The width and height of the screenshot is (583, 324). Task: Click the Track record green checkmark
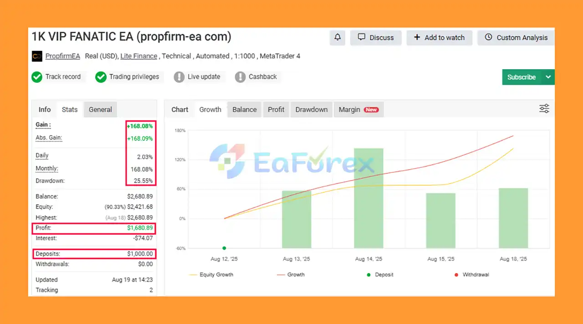click(x=37, y=77)
